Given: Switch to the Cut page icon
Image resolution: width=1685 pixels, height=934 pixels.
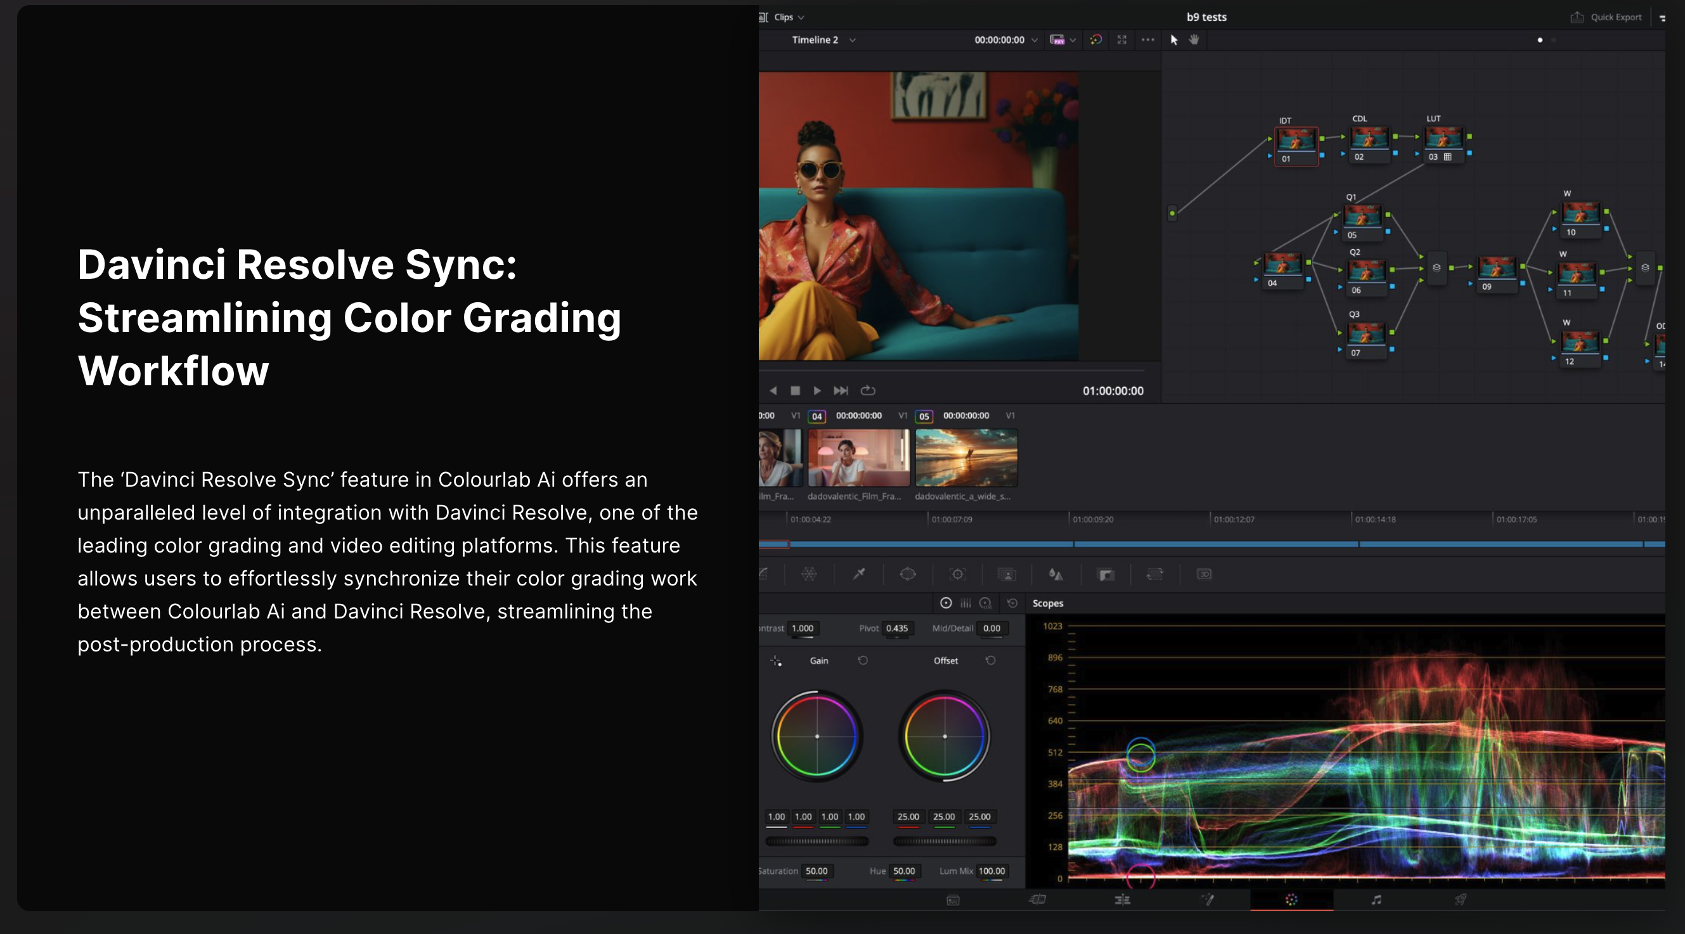Looking at the screenshot, I should pyautogui.click(x=1037, y=899).
